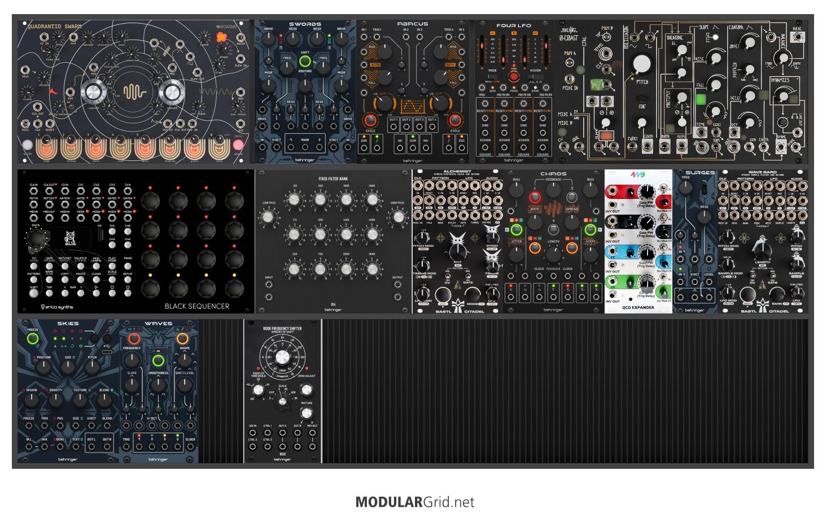Select the 5600 band knob on Fixed Filter Bank
The height and width of the screenshot is (514, 831).
[372, 269]
